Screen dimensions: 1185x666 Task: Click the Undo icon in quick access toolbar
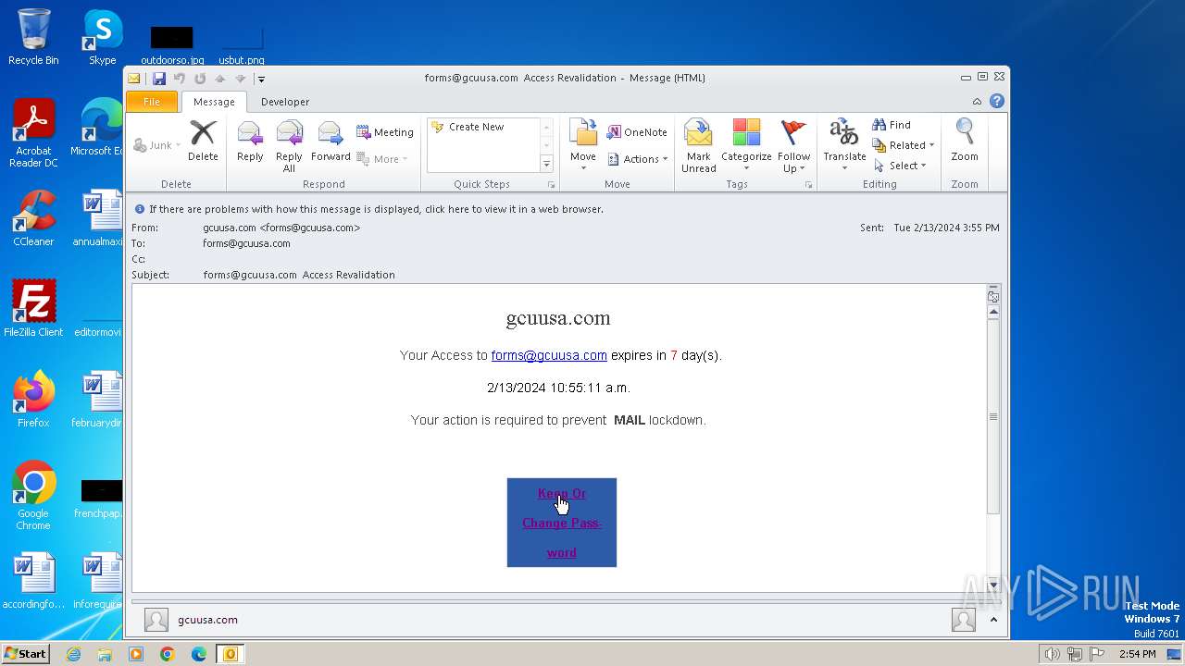pos(180,79)
